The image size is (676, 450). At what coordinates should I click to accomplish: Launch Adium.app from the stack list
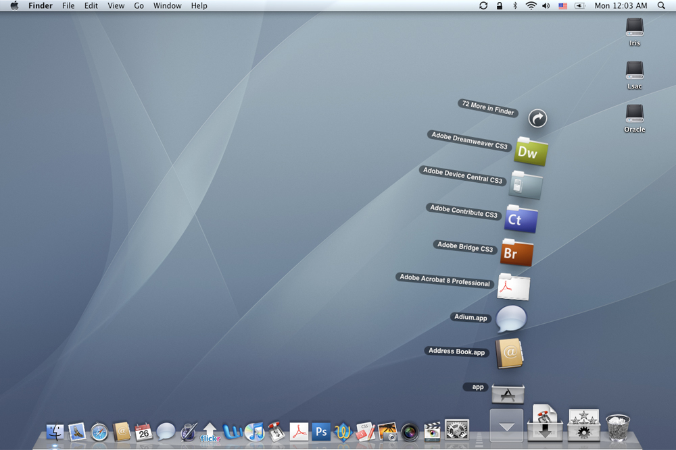511,319
